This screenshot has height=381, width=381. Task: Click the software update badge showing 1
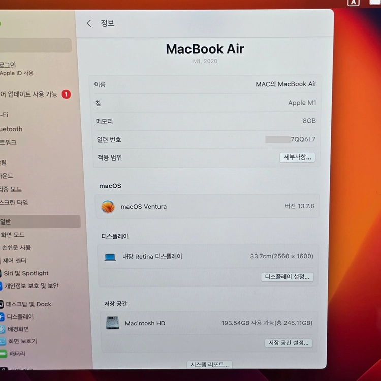pos(66,94)
